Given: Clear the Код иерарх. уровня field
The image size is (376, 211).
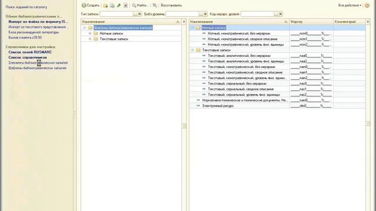Looking at the screenshot, I should pyautogui.click(x=281, y=14).
